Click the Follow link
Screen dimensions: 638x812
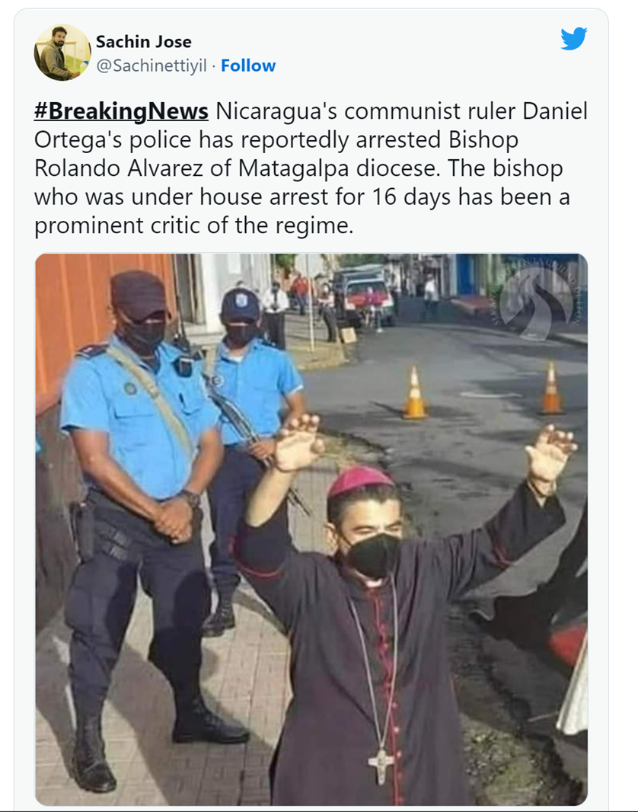click(x=248, y=66)
